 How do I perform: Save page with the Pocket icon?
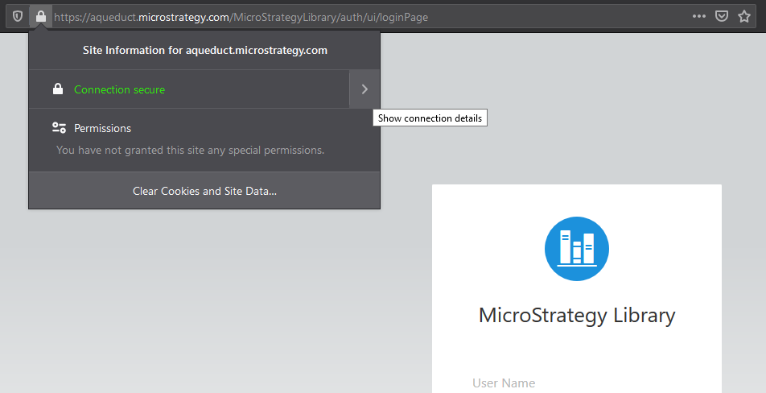(723, 17)
